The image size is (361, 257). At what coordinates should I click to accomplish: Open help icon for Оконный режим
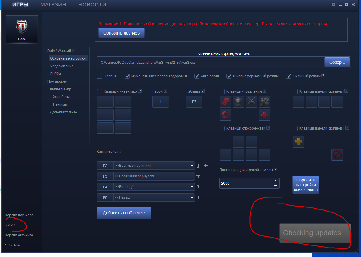click(323, 76)
